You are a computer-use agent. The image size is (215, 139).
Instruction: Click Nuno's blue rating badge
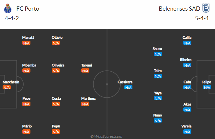[158, 121]
